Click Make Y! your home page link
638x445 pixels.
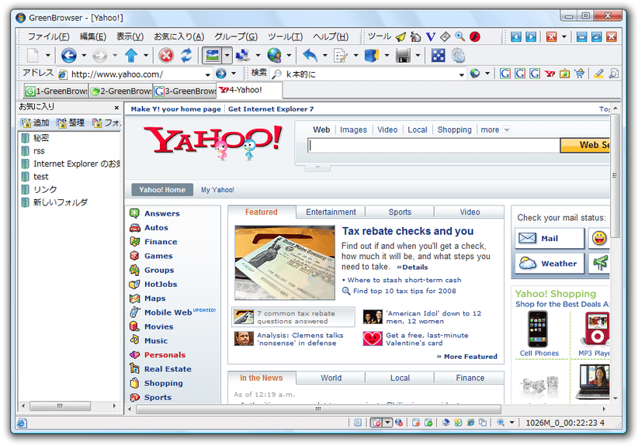(x=175, y=109)
